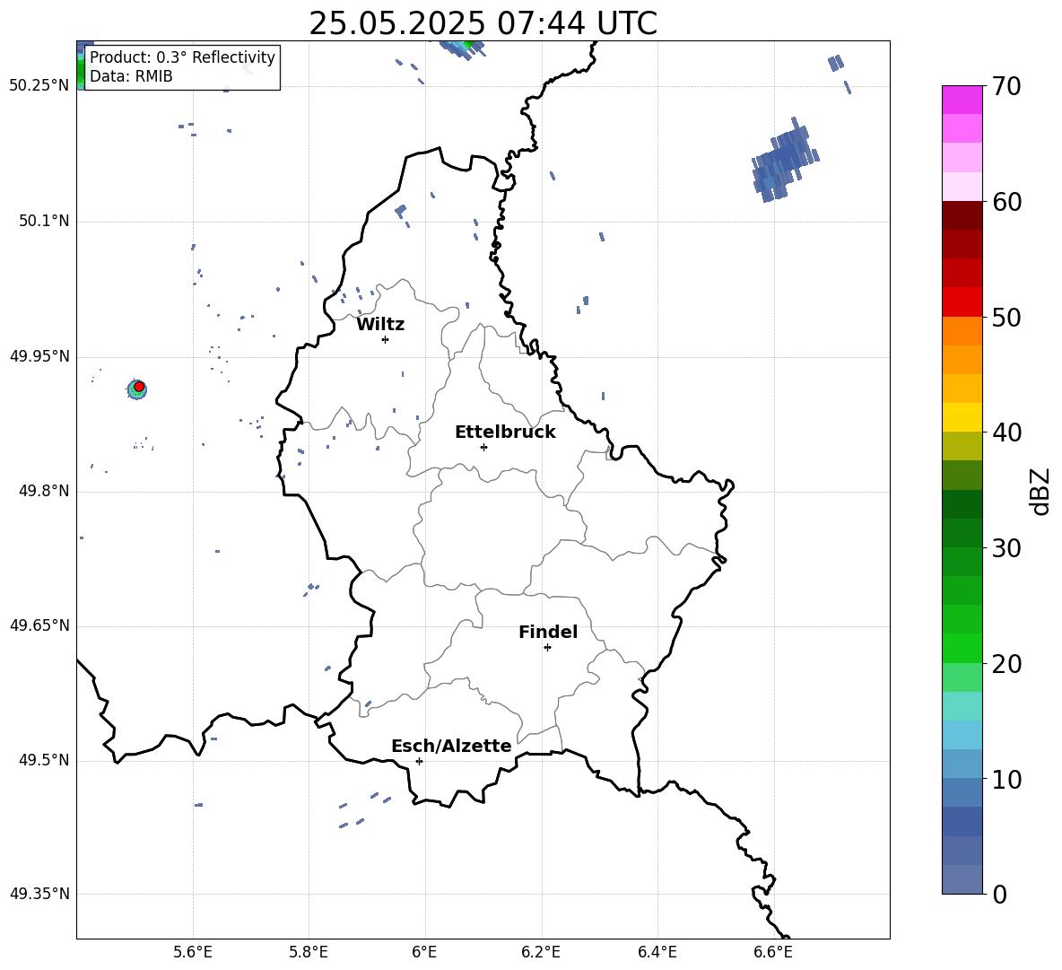Click the Esch/Alzette cross marker
Viewport: 1062px width, 970px height.
click(419, 761)
